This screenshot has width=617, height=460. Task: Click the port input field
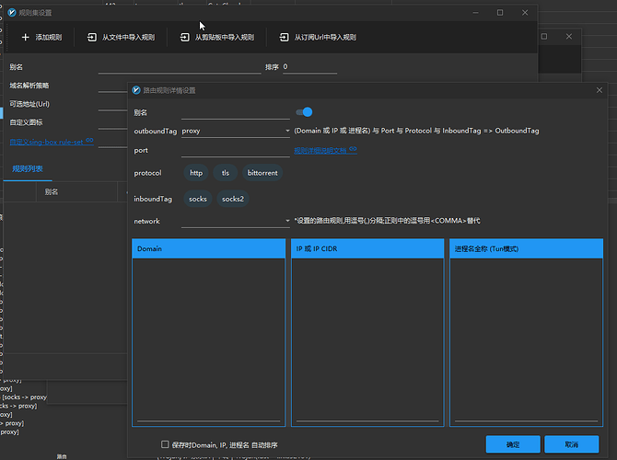click(x=236, y=151)
